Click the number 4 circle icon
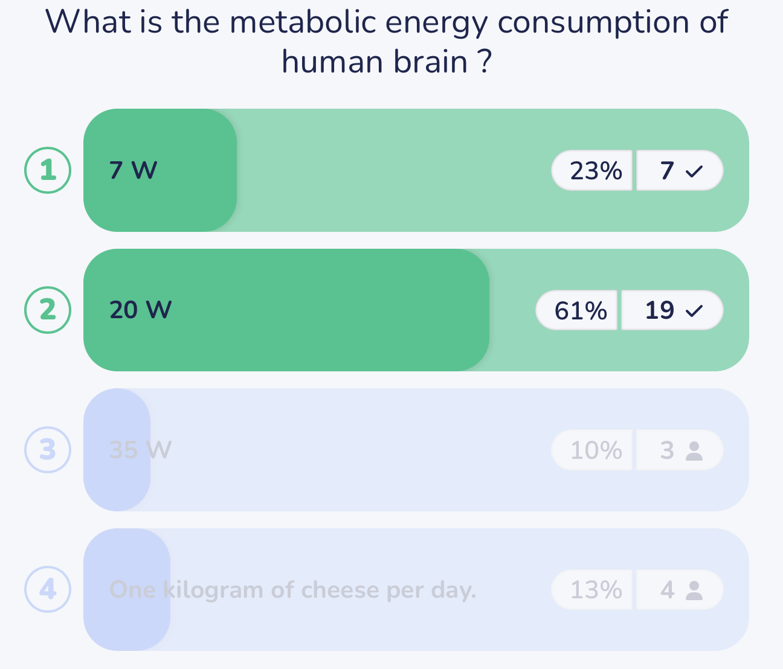Screen dimensions: 783x669 click(48, 589)
